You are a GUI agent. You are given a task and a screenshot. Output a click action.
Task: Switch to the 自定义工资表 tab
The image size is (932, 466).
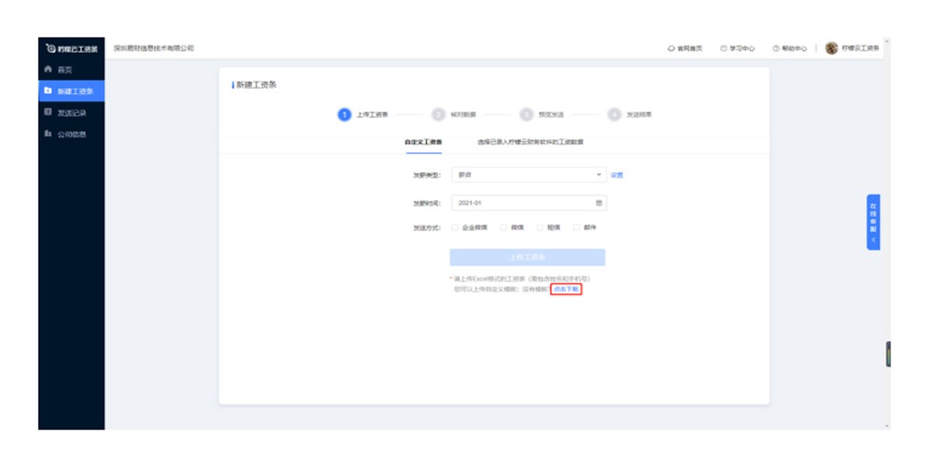click(423, 142)
